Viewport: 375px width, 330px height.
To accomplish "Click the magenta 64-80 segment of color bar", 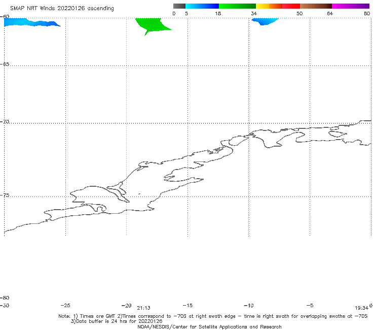I will pos(351,6).
